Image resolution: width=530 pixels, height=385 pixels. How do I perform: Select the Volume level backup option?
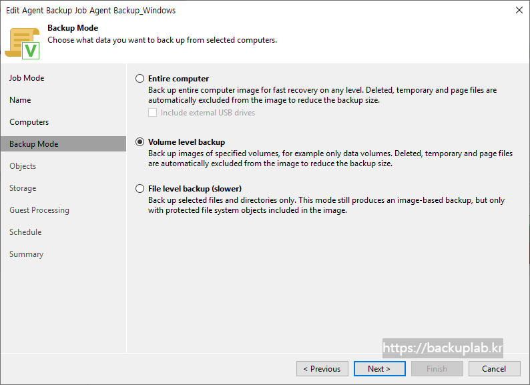pos(140,142)
